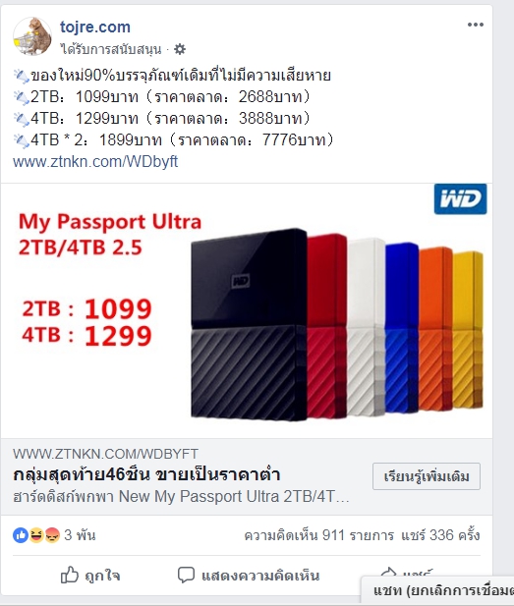Click the share arrow แชร์ button
514x606 pixels.
(406, 572)
